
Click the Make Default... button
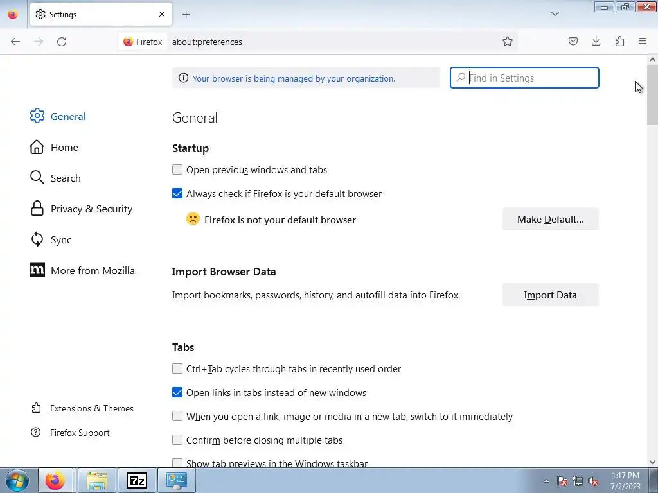click(551, 220)
